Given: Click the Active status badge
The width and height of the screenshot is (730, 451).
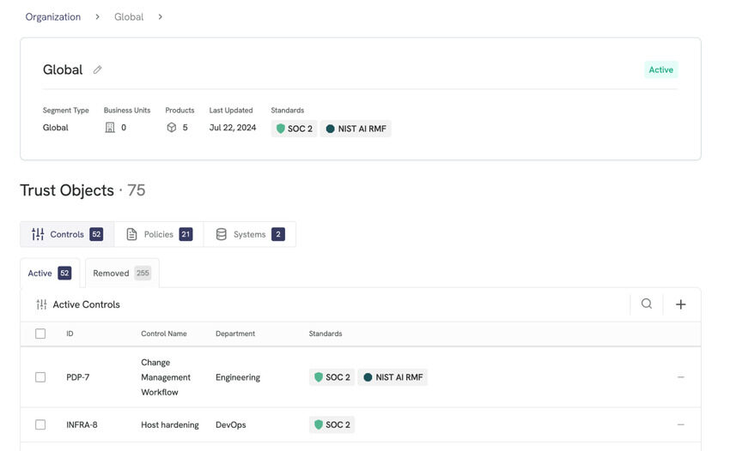Looking at the screenshot, I should (660, 69).
